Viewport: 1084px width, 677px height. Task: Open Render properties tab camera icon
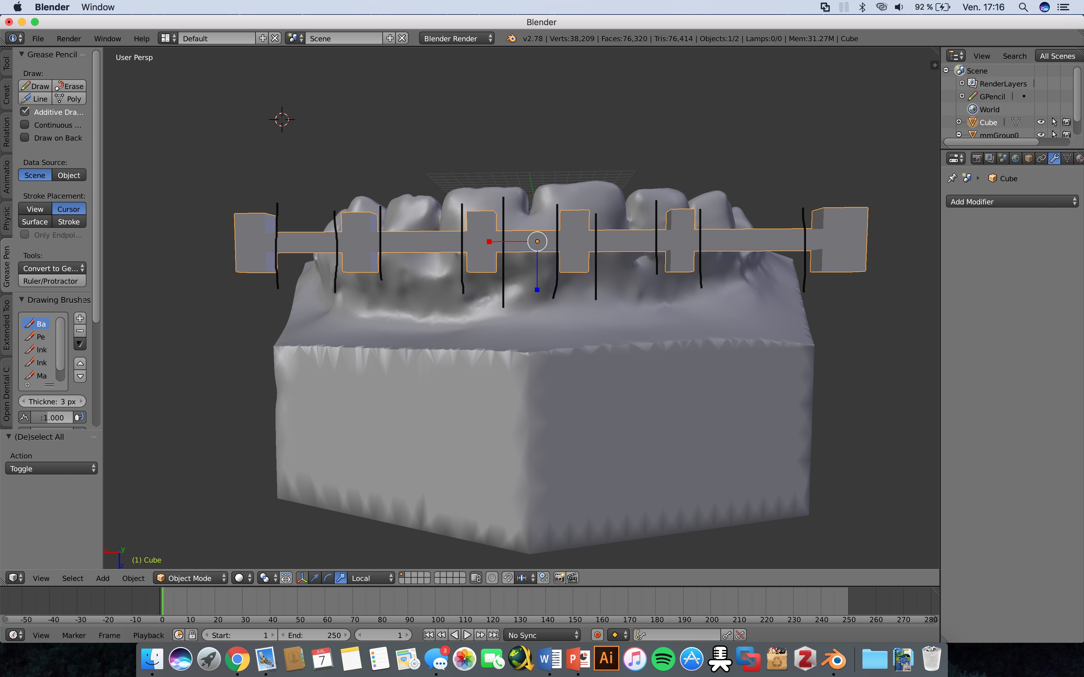point(977,159)
